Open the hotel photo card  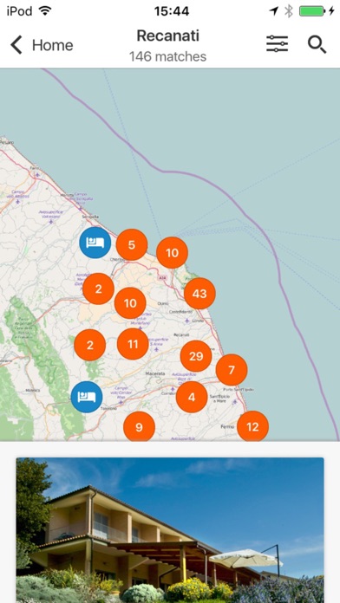tap(170, 530)
